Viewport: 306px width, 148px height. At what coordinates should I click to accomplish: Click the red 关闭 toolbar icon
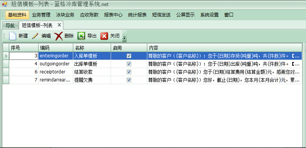click(x=104, y=36)
